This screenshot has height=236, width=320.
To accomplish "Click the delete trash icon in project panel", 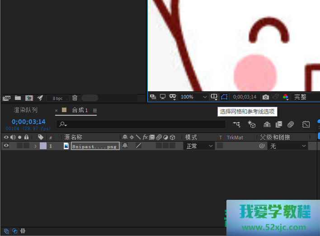I will 75,98.
